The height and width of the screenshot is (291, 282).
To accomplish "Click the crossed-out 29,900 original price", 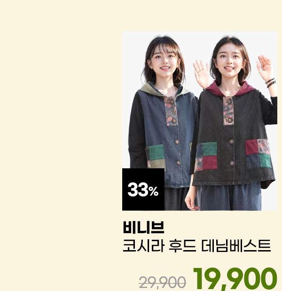I will 162,282.
